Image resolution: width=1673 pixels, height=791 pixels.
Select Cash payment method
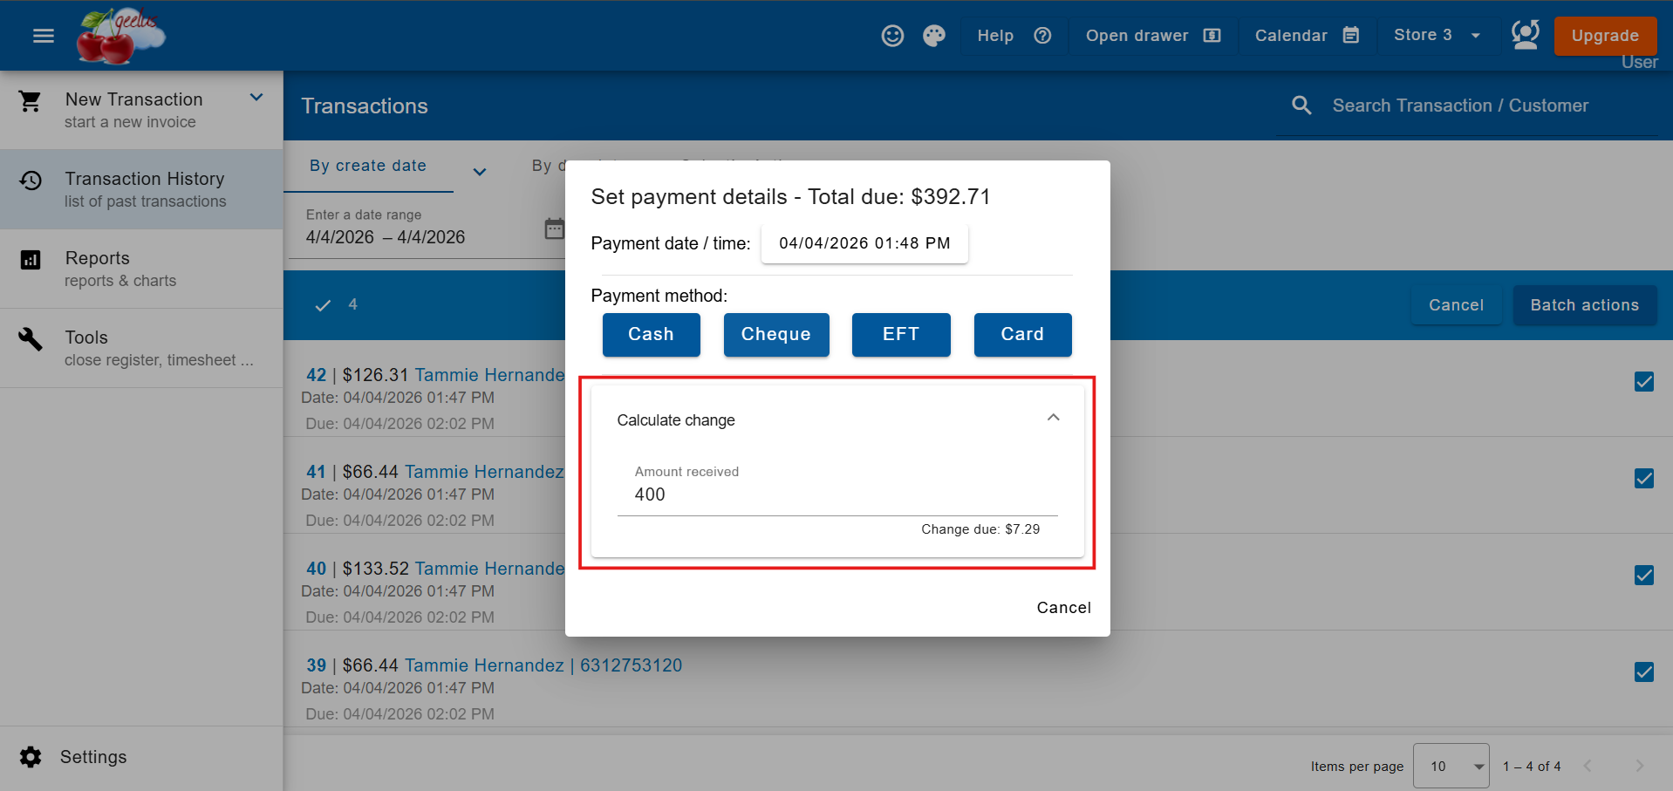pyautogui.click(x=651, y=335)
